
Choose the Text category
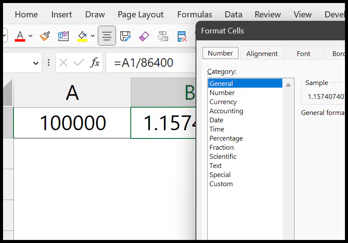[x=245, y=166]
